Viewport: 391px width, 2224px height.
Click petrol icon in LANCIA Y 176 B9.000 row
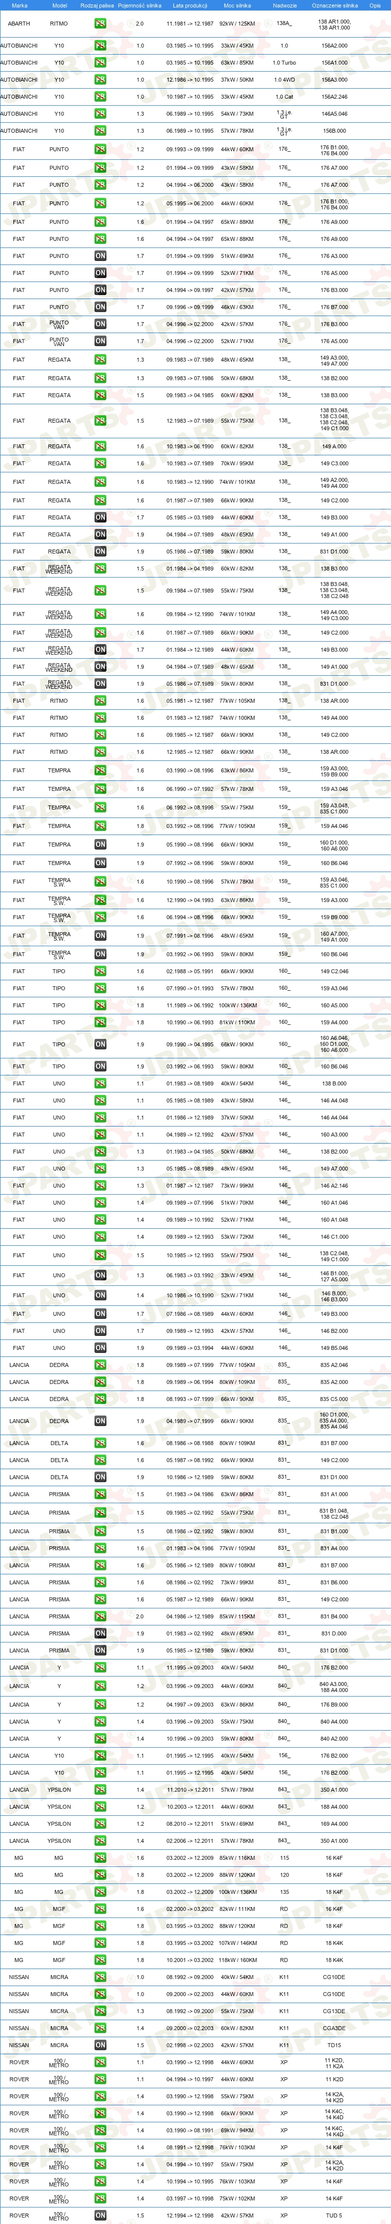pos(101,1704)
